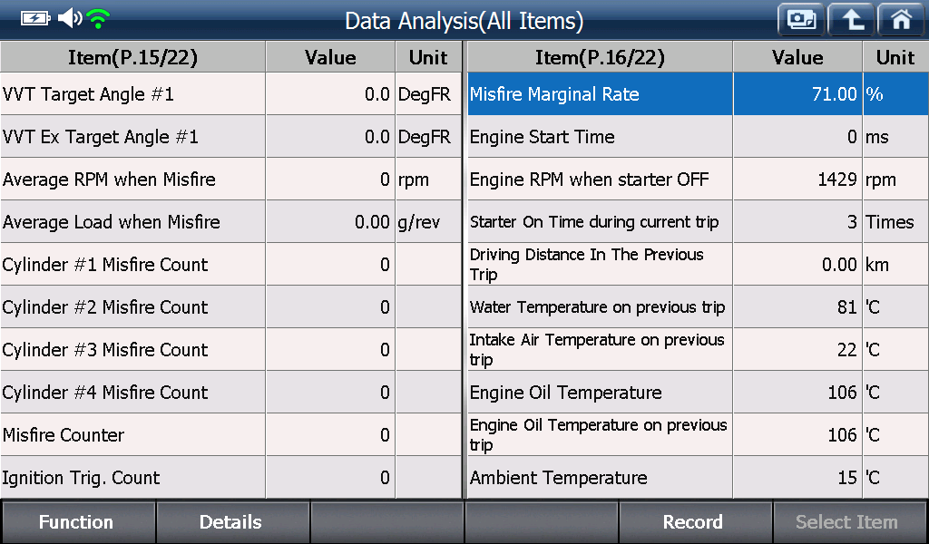Click the Item(P.15/22) column header
Viewport: 929px width, 544px height.
pyautogui.click(x=132, y=57)
